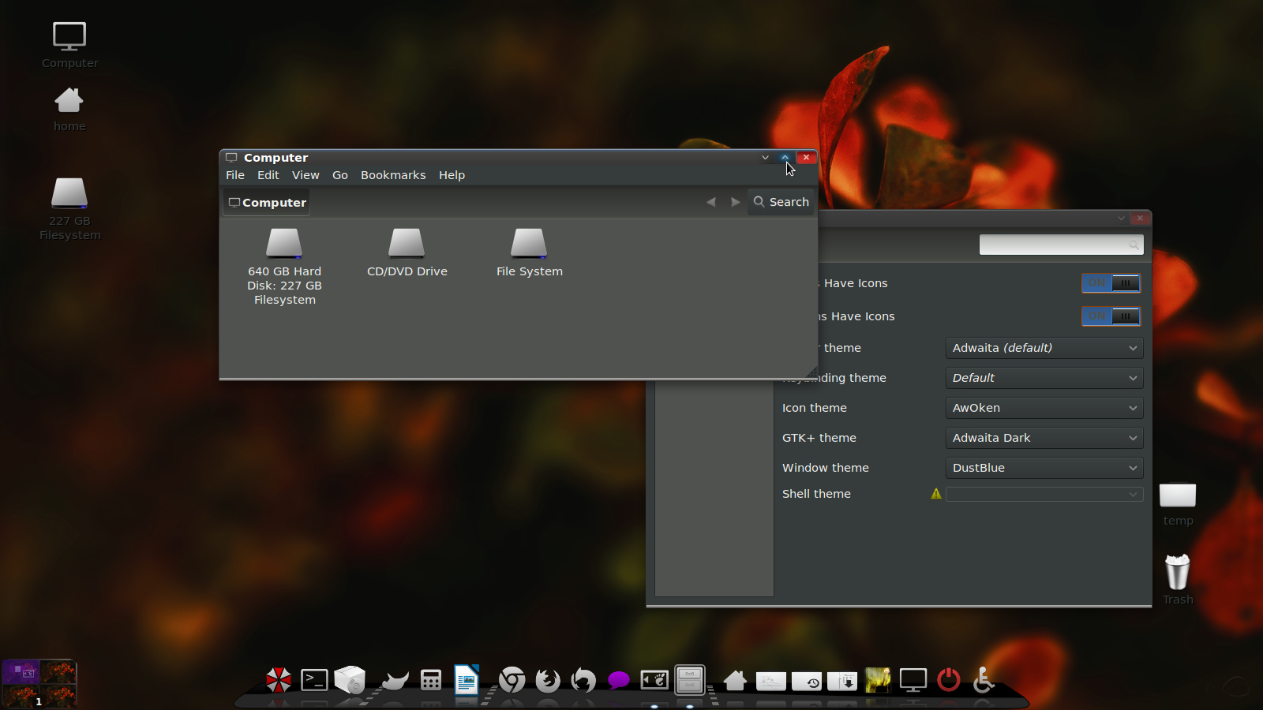Open the keybinding theme Default dropdown
Screen dimensions: 1263x710
tap(1044, 378)
